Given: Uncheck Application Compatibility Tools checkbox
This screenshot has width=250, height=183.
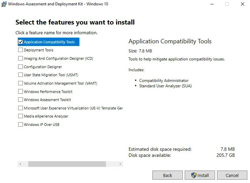Looking at the screenshot, I should 21,42.
